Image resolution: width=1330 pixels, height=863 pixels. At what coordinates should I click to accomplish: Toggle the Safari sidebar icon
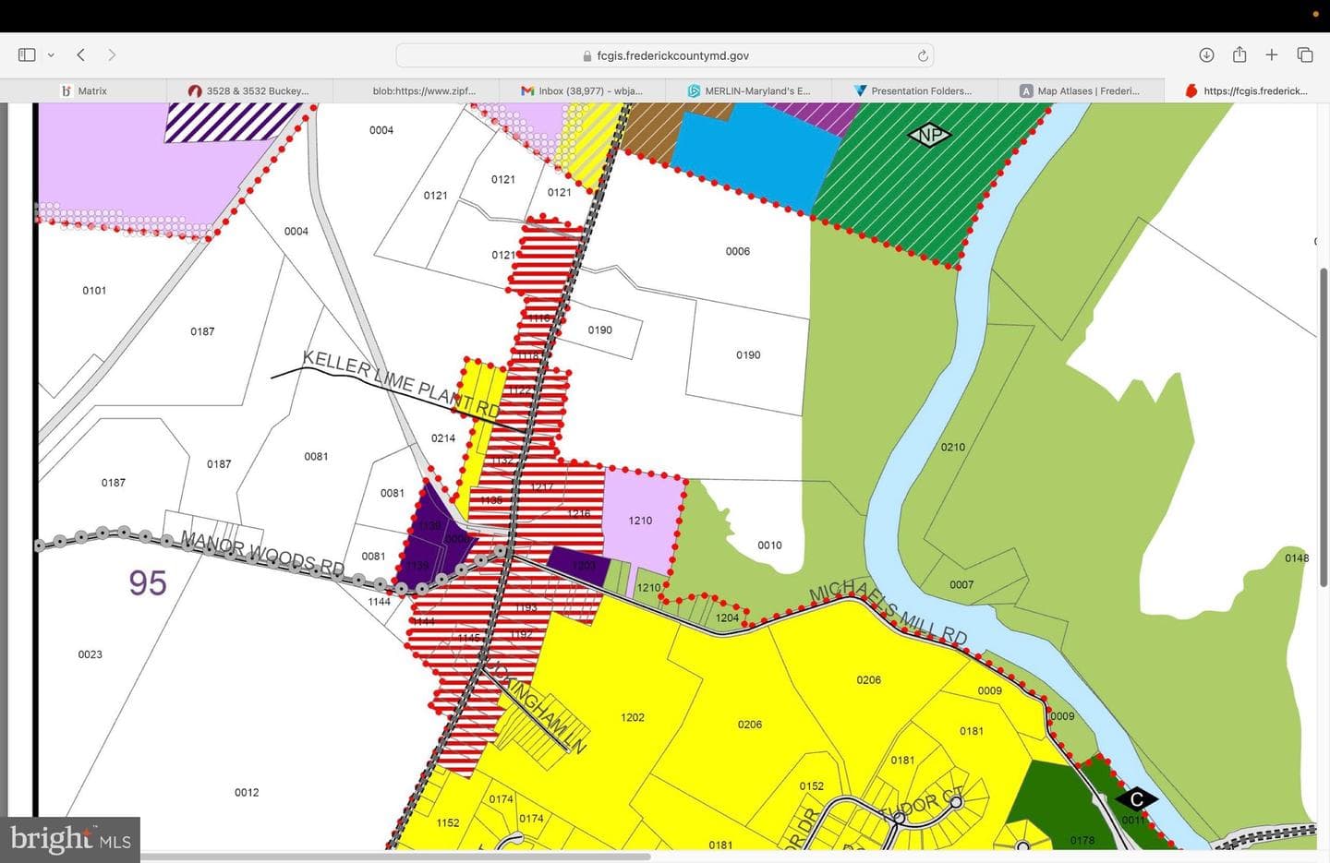point(27,55)
